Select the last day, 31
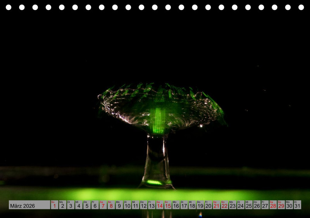Viewport: 310px width, 218px height. pos(297,205)
